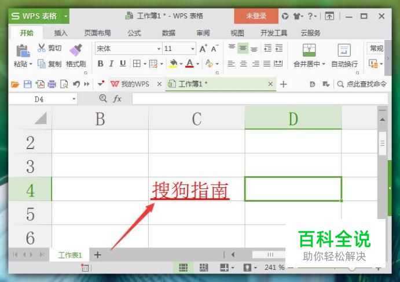
Task: Open the borders dropdown arrow
Action: (x=145, y=64)
